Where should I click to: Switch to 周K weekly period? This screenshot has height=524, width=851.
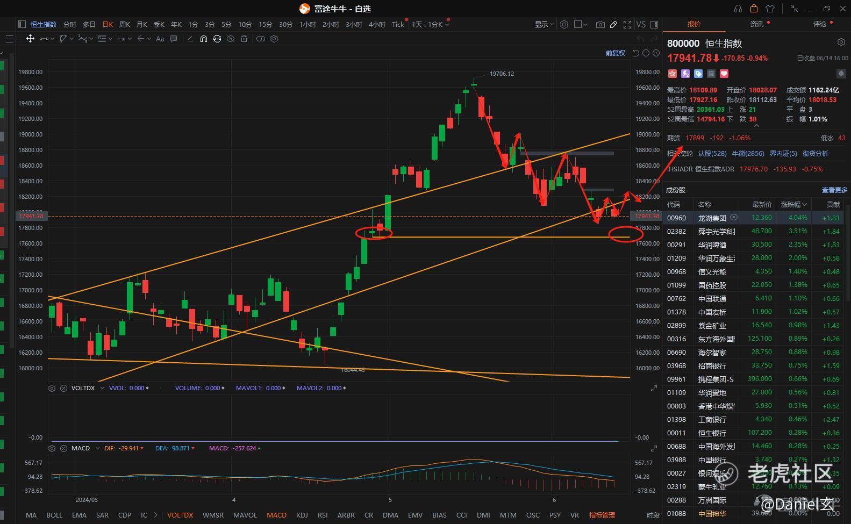(x=125, y=24)
